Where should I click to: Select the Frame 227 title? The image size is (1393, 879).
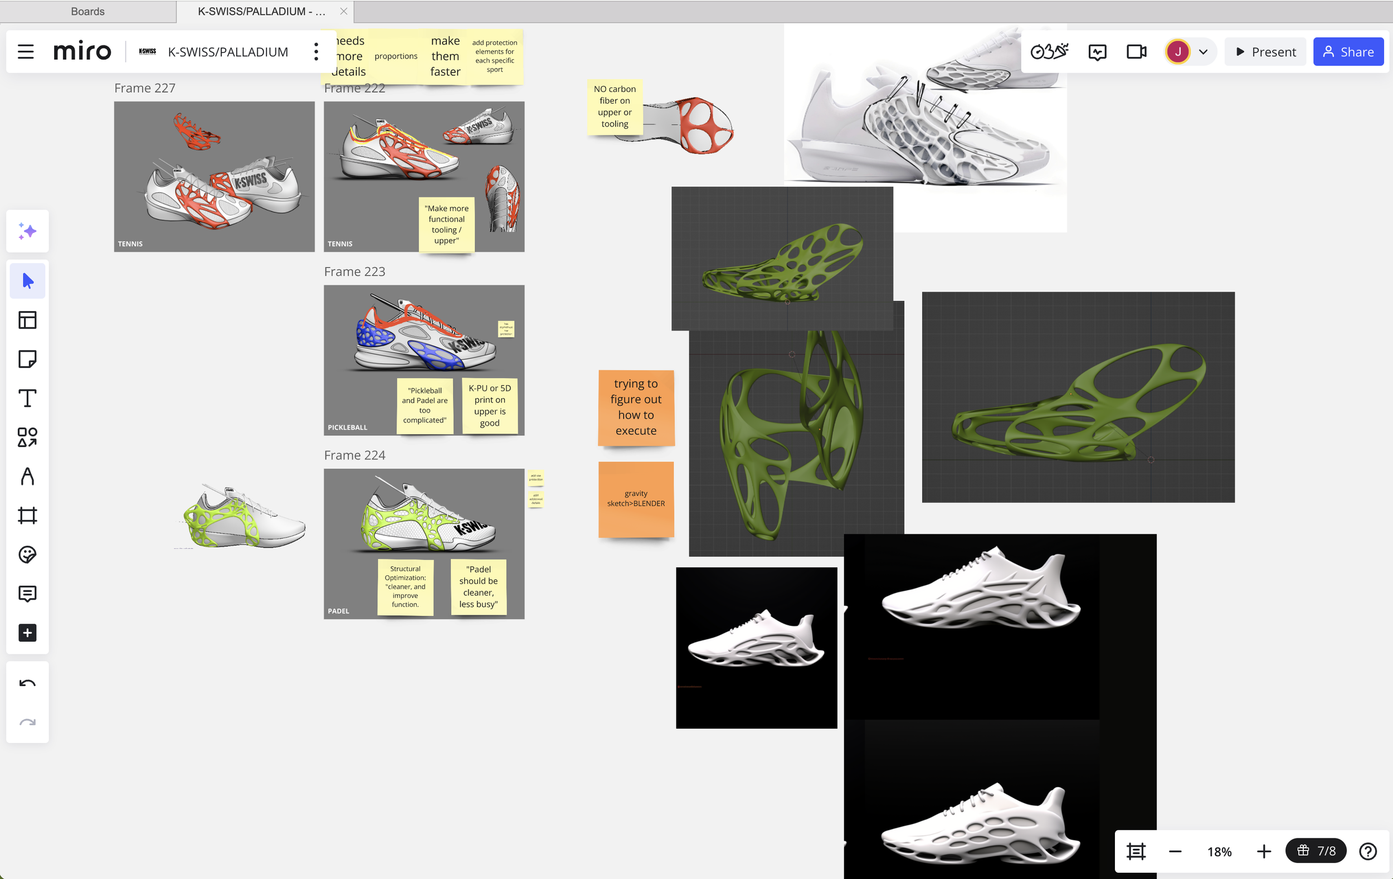pos(145,88)
